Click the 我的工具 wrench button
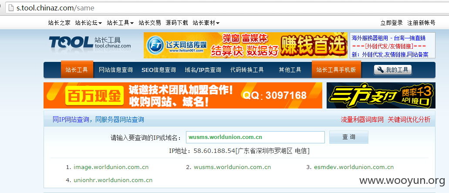 coord(393,70)
